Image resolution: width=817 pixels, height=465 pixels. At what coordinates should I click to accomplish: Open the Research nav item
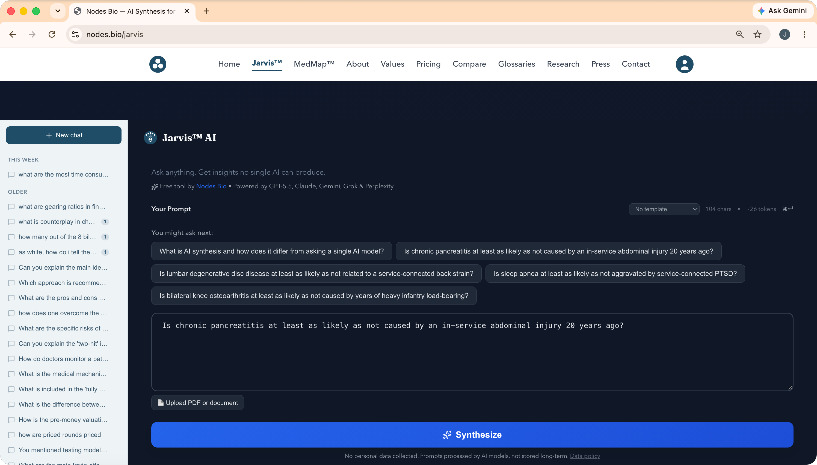(x=563, y=64)
